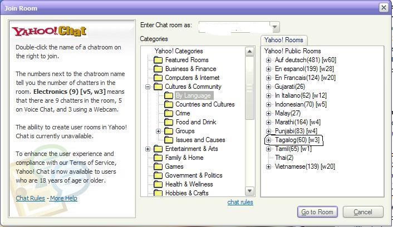Select the By Language category label
The height and width of the screenshot is (227, 393).
193,95
